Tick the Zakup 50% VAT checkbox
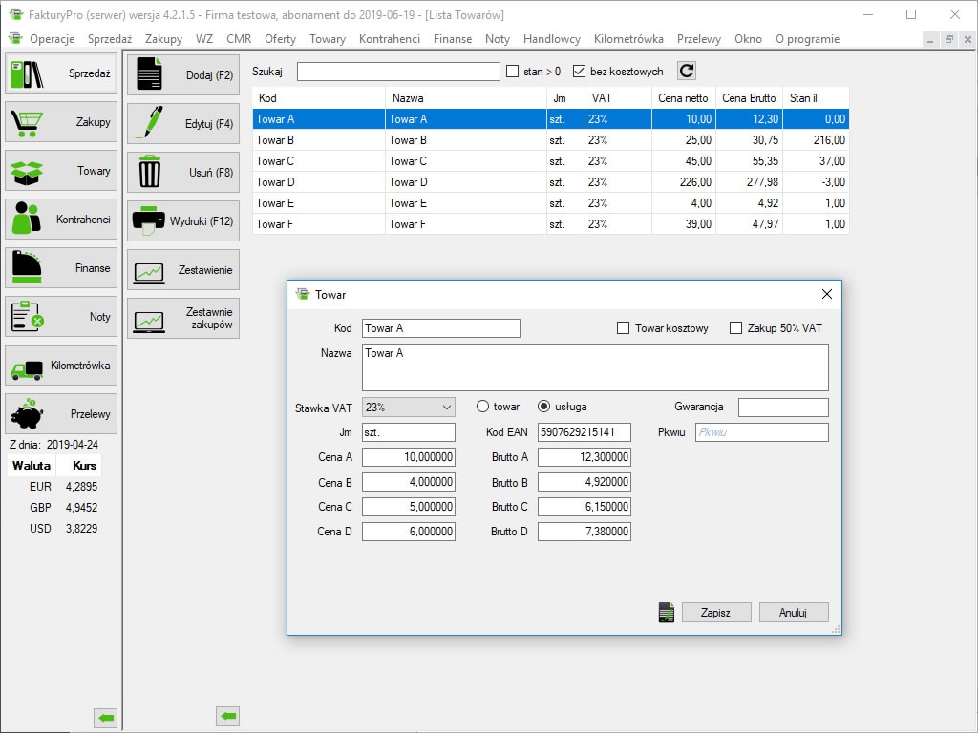Screen dimensions: 978x733 (735, 328)
